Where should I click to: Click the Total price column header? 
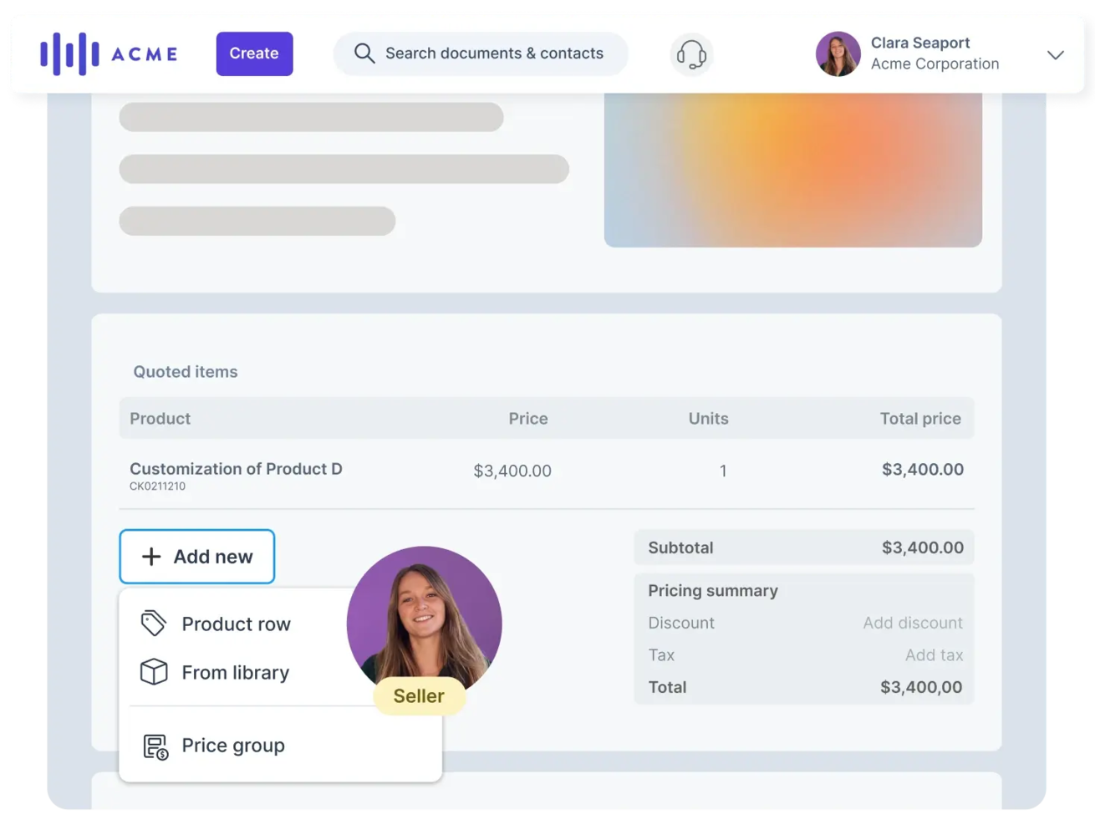coord(919,419)
